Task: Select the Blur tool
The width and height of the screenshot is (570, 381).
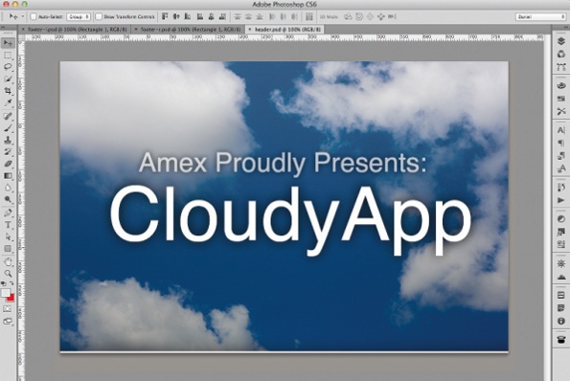Action: click(x=8, y=188)
